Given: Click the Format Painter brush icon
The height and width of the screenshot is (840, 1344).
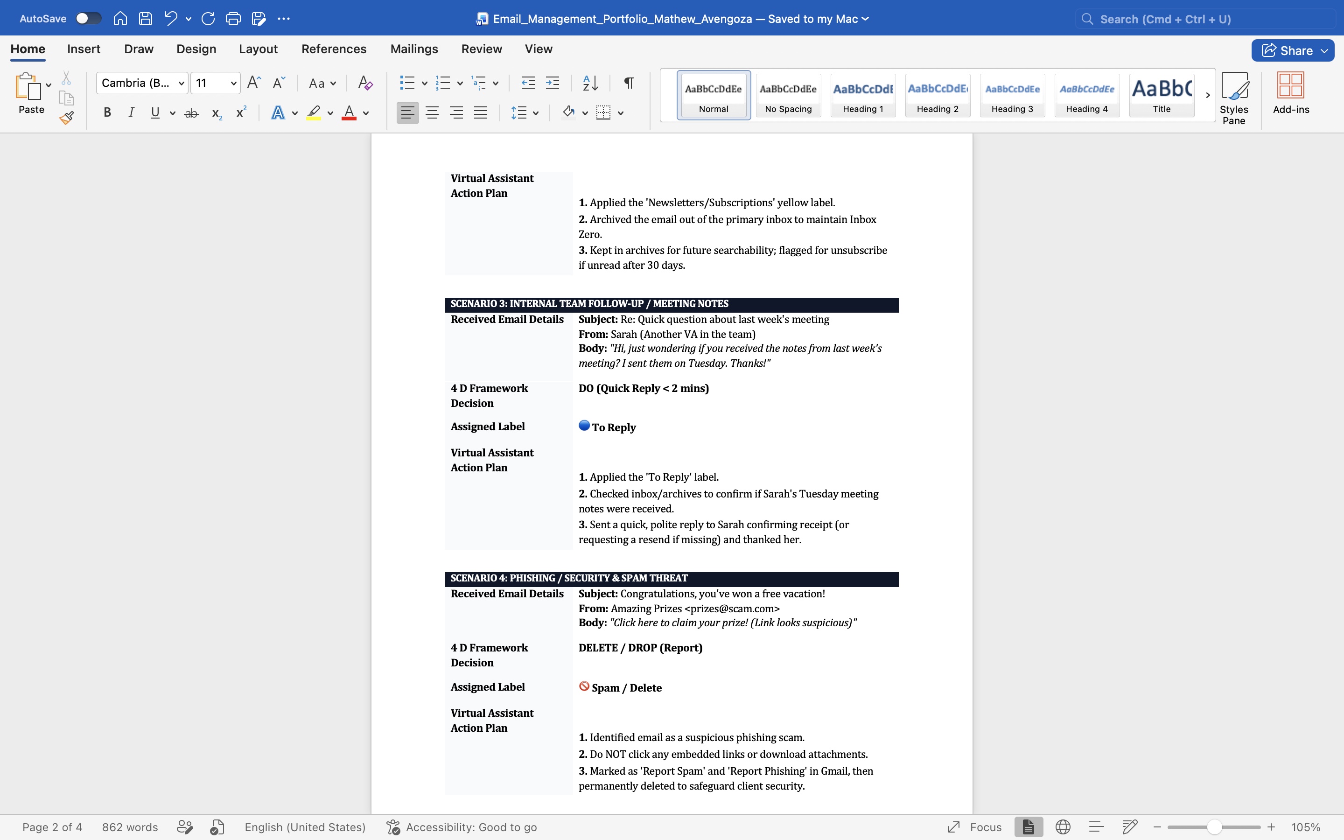Looking at the screenshot, I should [67, 118].
